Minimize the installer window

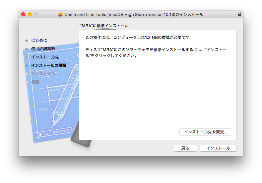30,14
